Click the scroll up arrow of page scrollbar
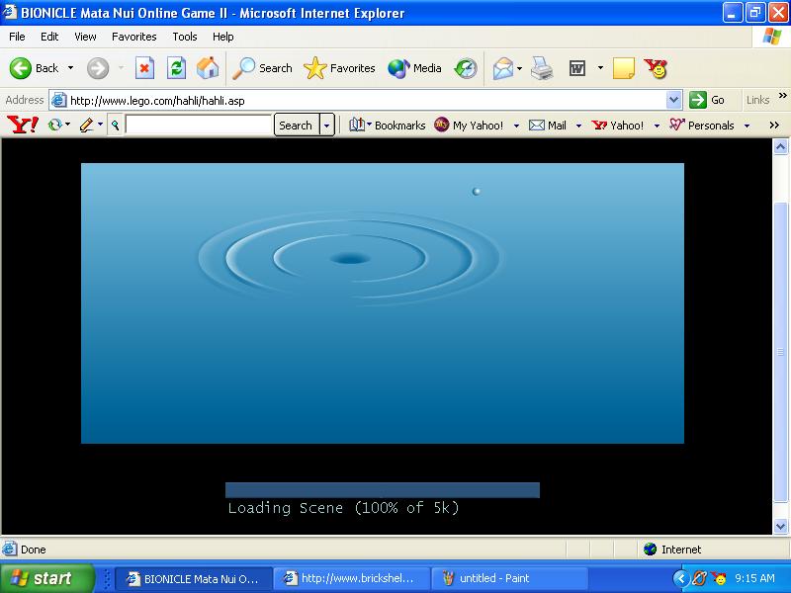The width and height of the screenshot is (791, 593). point(780,146)
